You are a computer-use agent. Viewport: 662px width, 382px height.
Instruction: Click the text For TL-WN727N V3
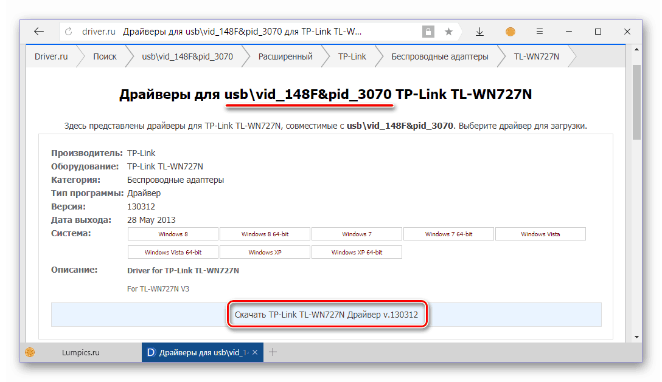point(158,289)
